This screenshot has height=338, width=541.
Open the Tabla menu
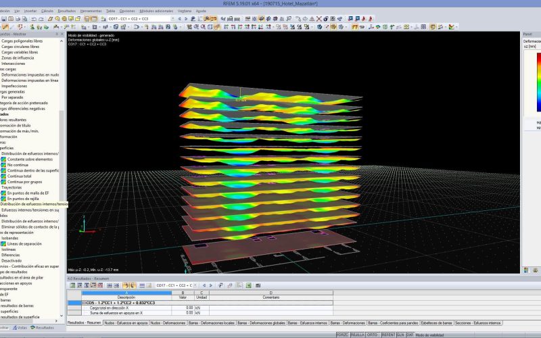pos(110,11)
